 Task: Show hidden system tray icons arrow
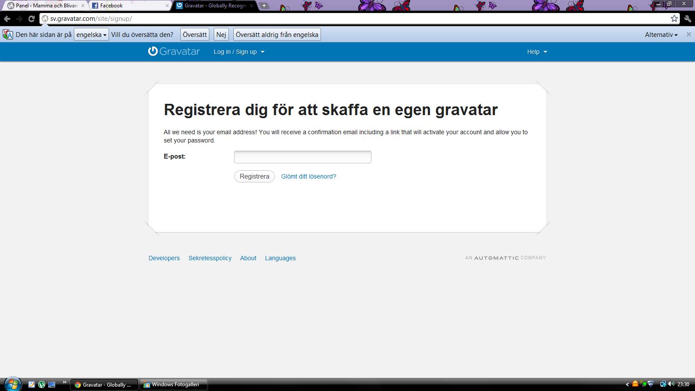(x=627, y=384)
